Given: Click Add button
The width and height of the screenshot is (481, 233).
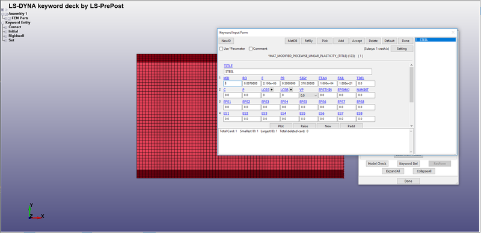Looking at the screenshot, I should 341,41.
